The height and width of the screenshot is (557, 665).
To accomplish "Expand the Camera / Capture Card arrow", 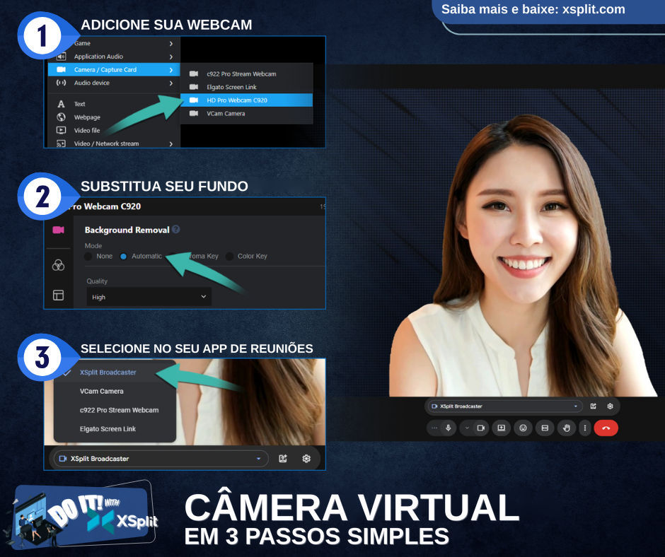I will 171,70.
